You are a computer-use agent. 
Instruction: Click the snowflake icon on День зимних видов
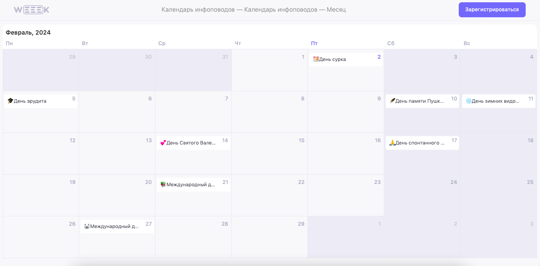[469, 101]
